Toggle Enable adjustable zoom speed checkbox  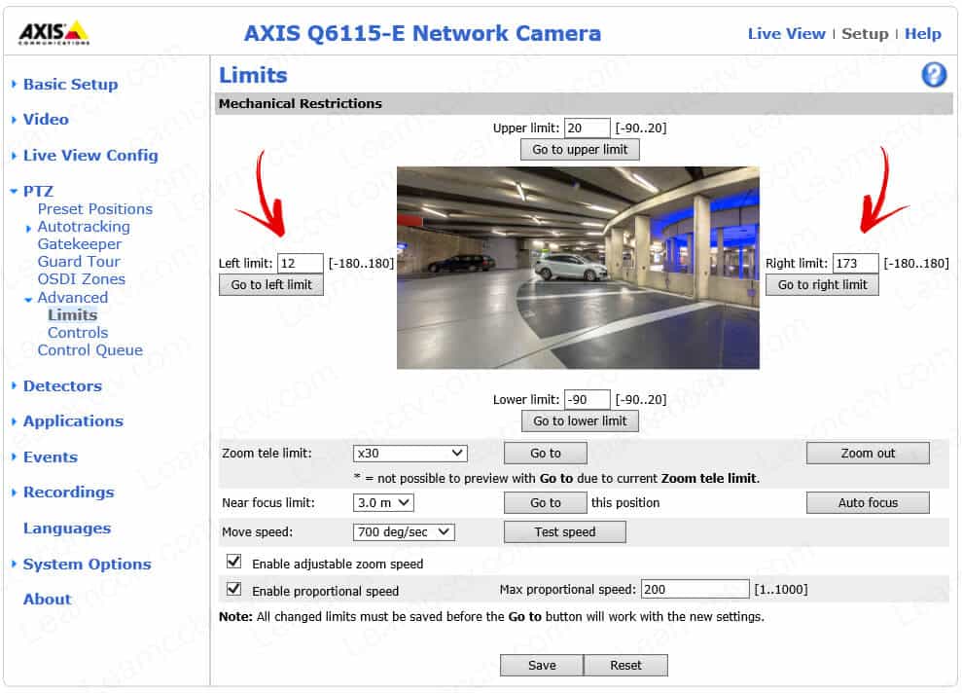click(233, 562)
